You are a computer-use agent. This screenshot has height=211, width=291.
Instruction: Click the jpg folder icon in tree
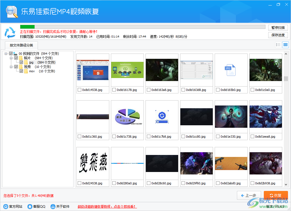26,62
